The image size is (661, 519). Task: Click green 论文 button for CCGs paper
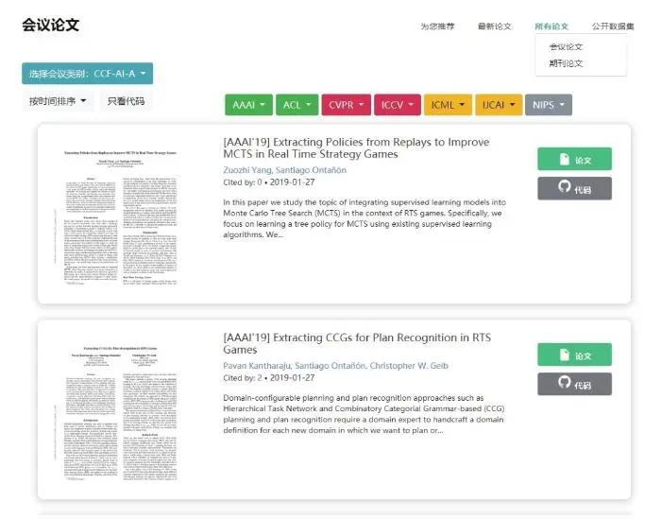pyautogui.click(x=574, y=355)
